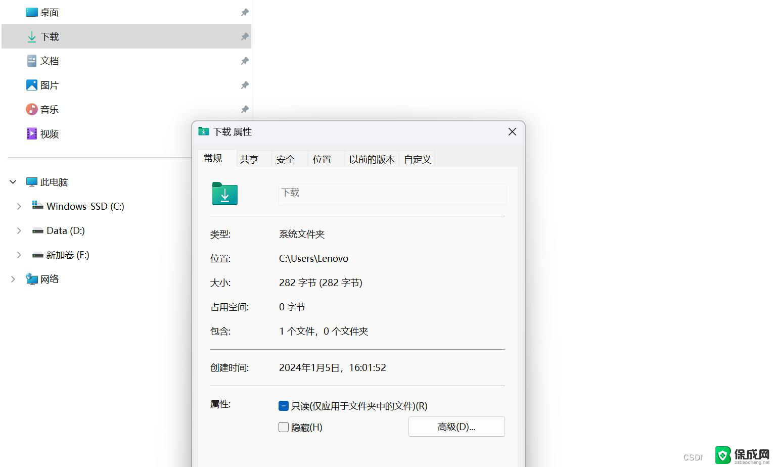The image size is (777, 467).
Task: Close the 下载 属性 dialog
Action: (x=512, y=131)
